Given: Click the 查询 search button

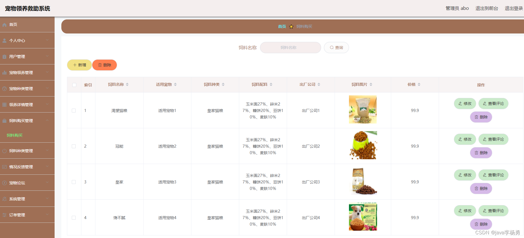Looking at the screenshot, I should point(336,48).
